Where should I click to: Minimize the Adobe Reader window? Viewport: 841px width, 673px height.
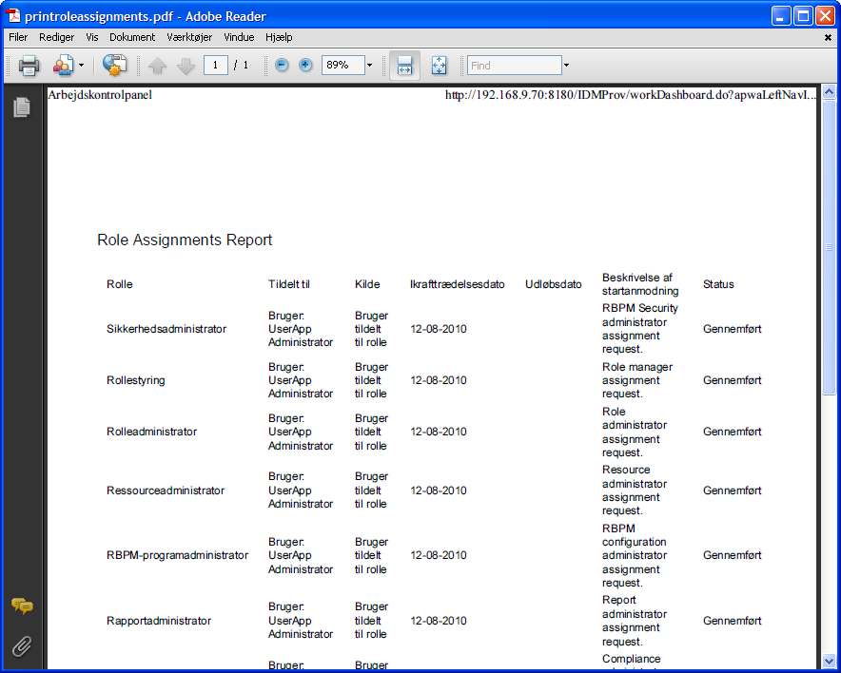tap(780, 16)
